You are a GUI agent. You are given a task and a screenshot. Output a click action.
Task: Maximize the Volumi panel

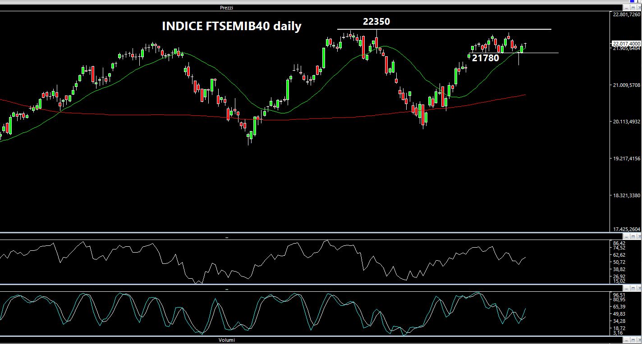pyautogui.click(x=633, y=340)
